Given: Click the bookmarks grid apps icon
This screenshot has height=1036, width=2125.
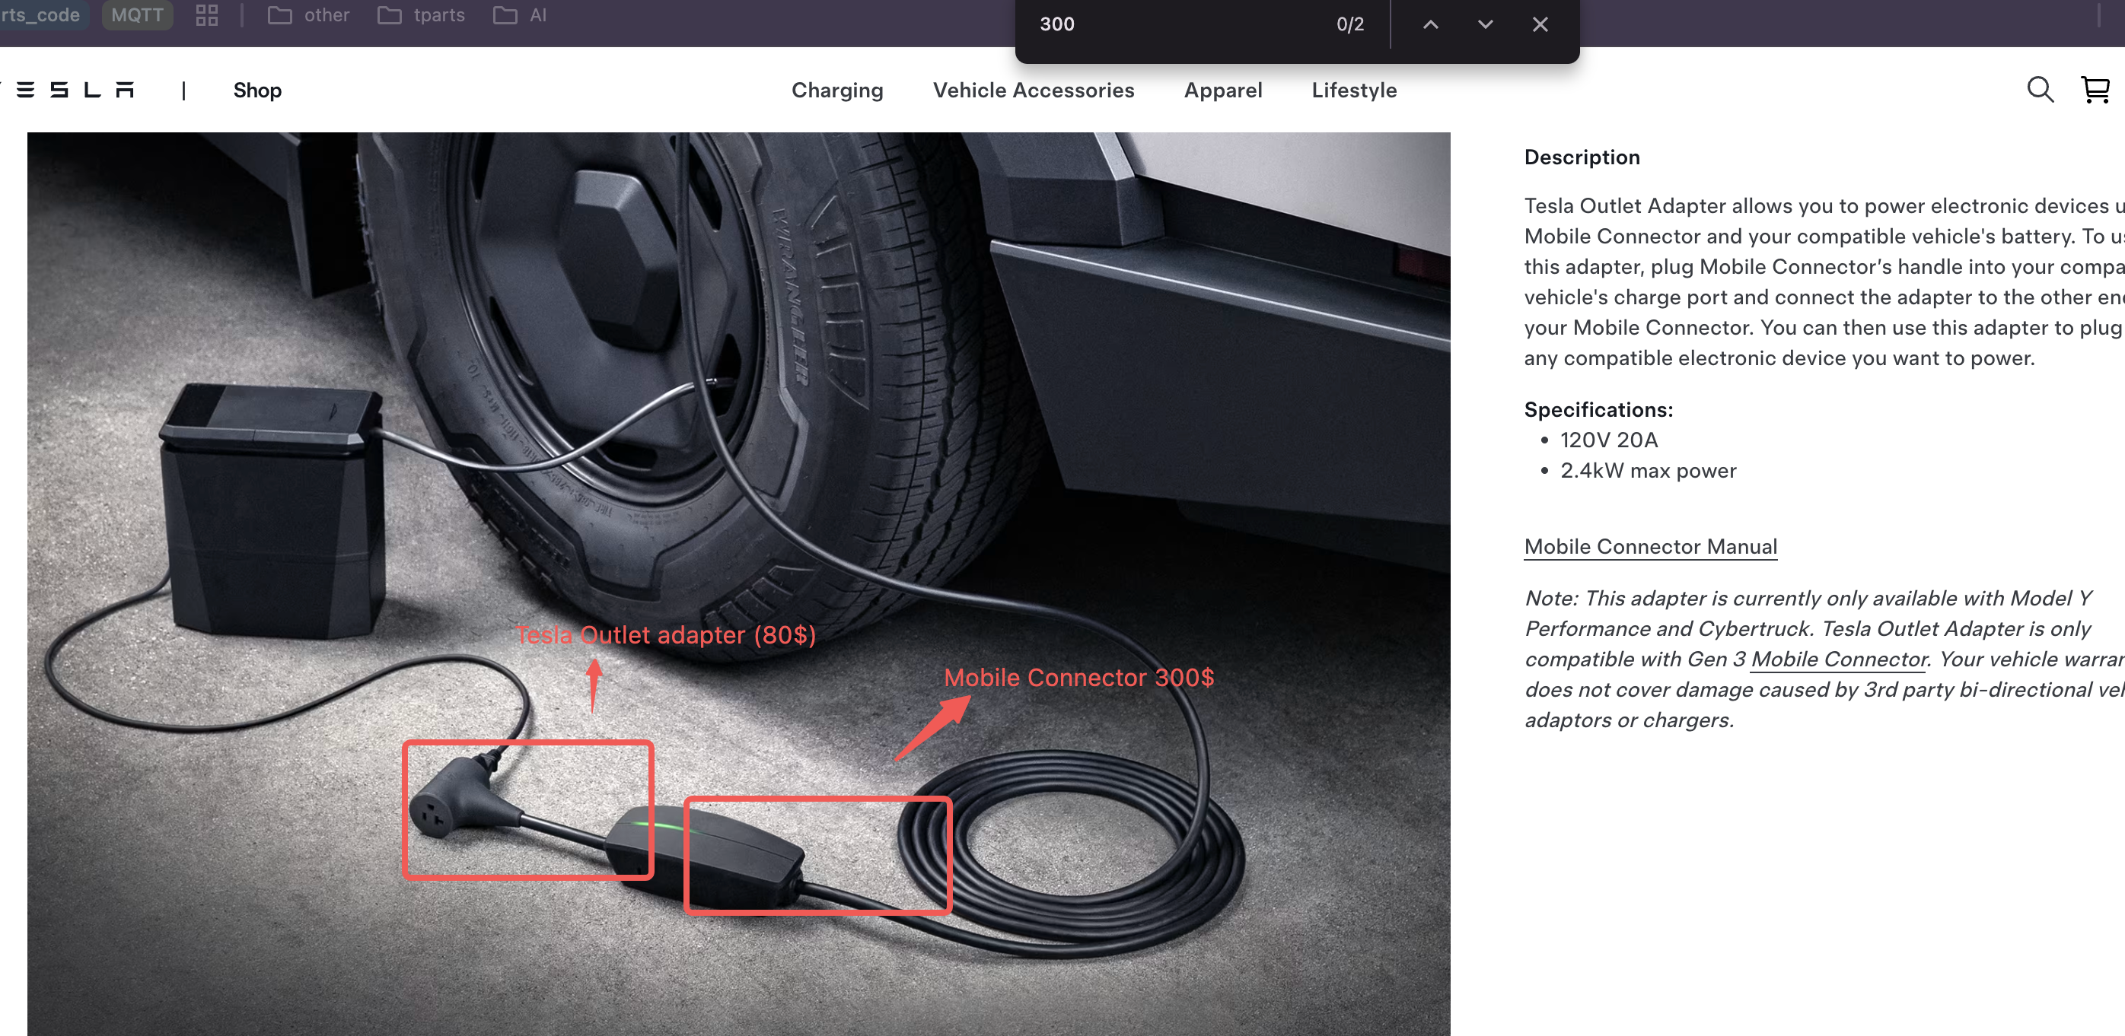Looking at the screenshot, I should pos(207,15).
